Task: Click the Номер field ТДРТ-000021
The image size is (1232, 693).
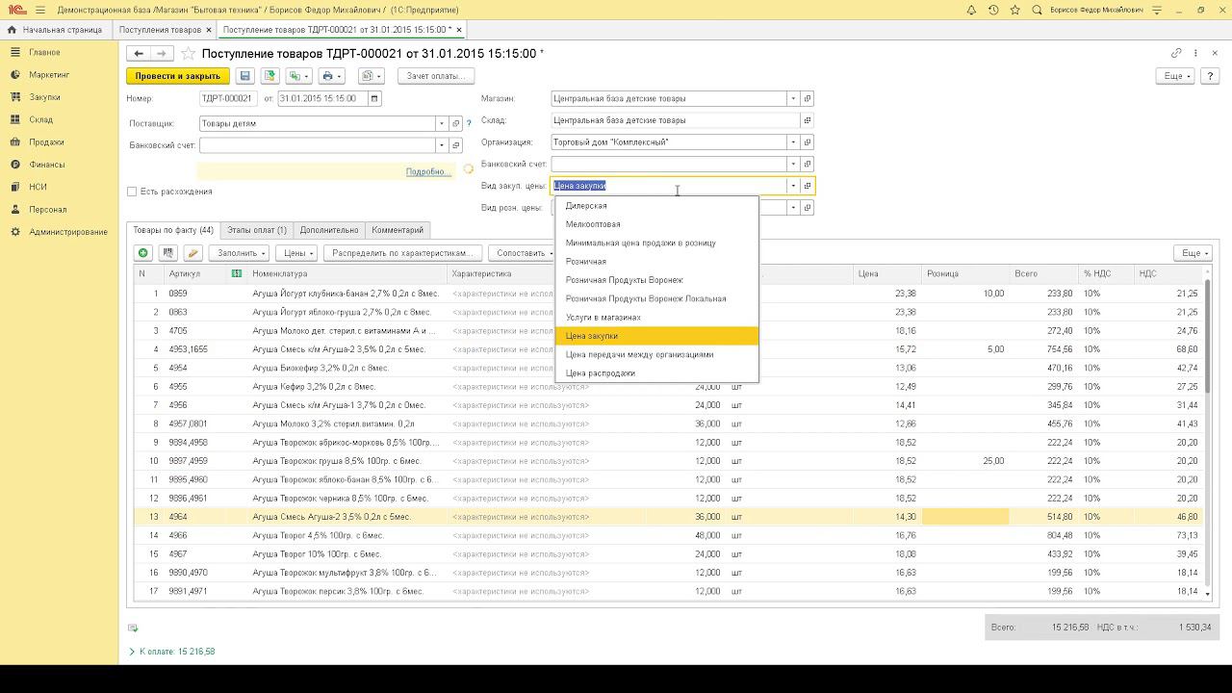Action: (227, 98)
